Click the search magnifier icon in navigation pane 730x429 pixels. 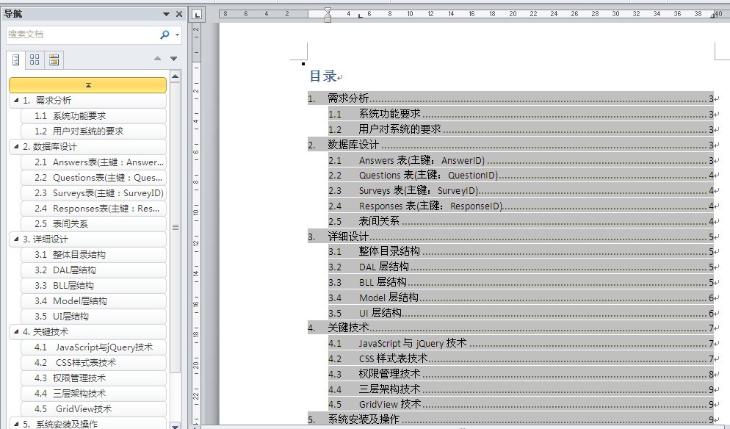(165, 35)
